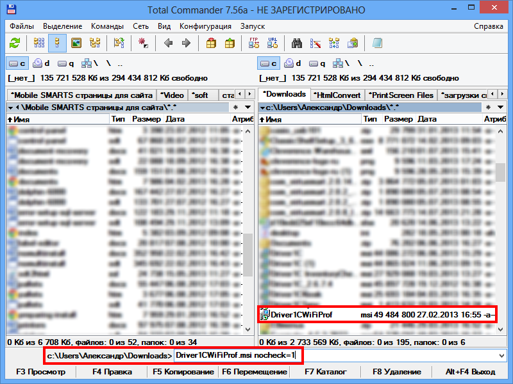Click F8 Удаление button

[397, 372]
